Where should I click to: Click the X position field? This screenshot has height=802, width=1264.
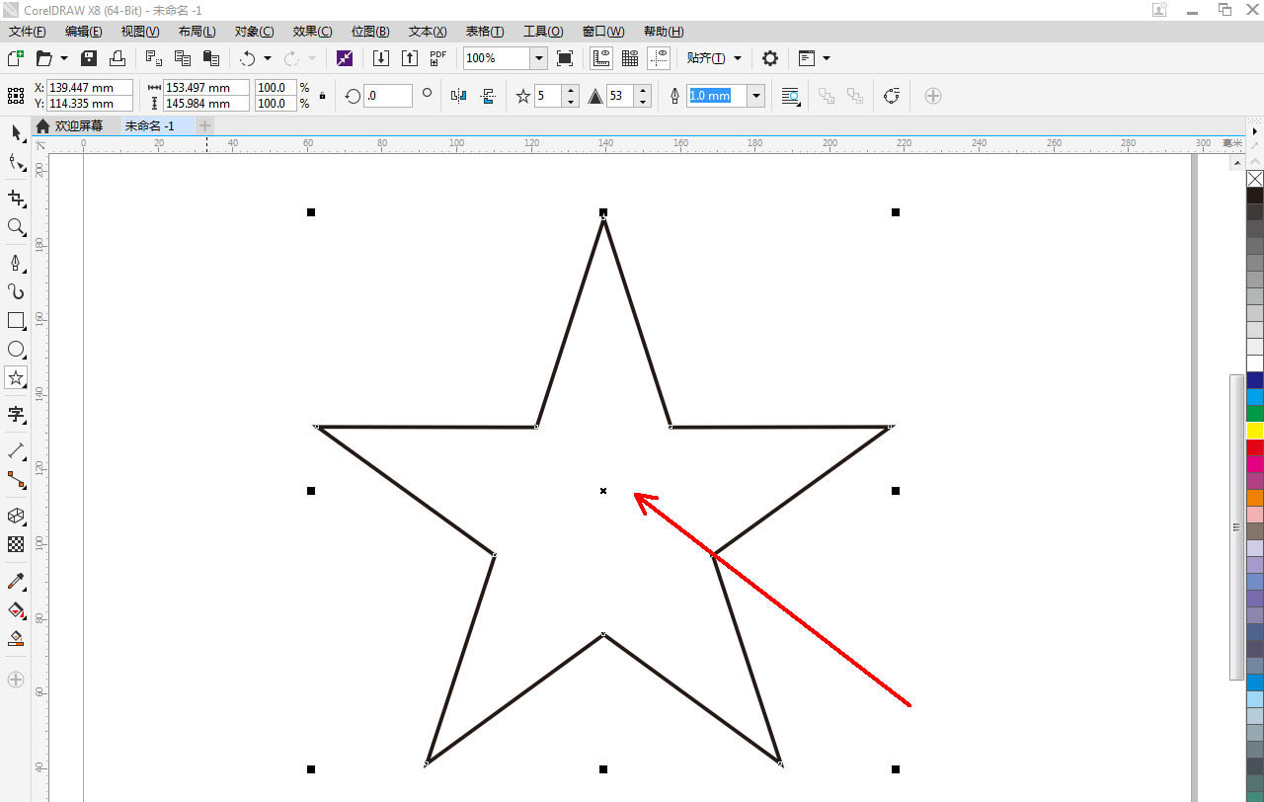click(90, 88)
